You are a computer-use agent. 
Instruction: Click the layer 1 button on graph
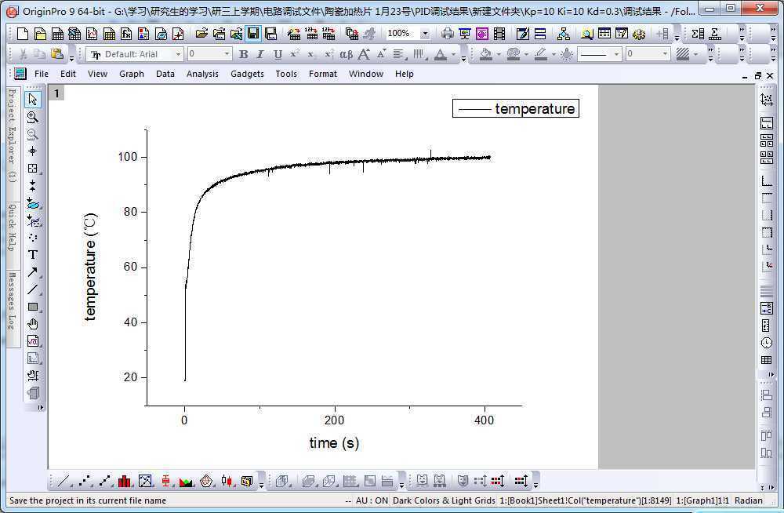tap(56, 93)
